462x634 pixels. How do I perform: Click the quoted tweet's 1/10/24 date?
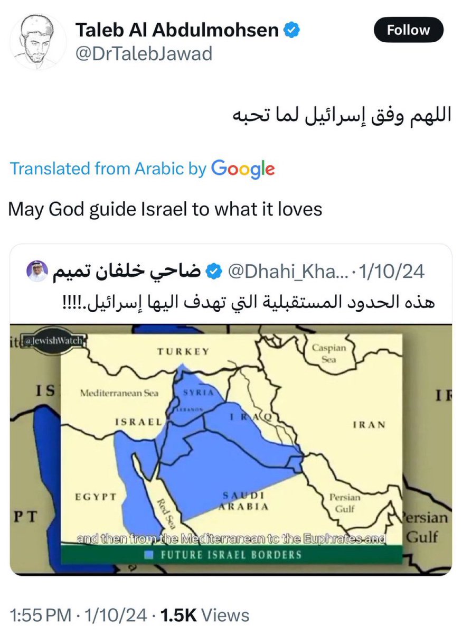394,272
